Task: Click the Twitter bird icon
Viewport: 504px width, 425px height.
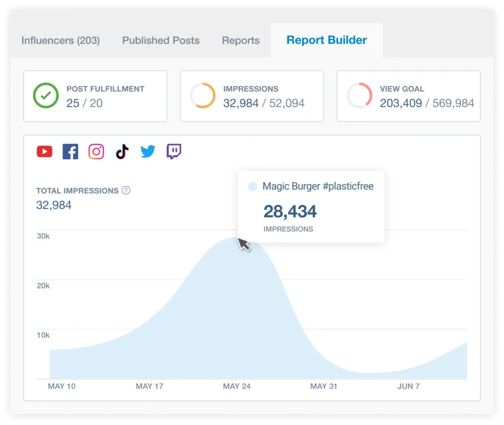Action: pyautogui.click(x=148, y=152)
